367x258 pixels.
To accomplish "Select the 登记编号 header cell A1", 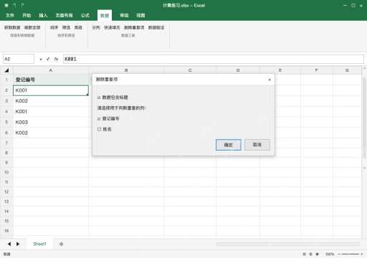I will click(51, 80).
